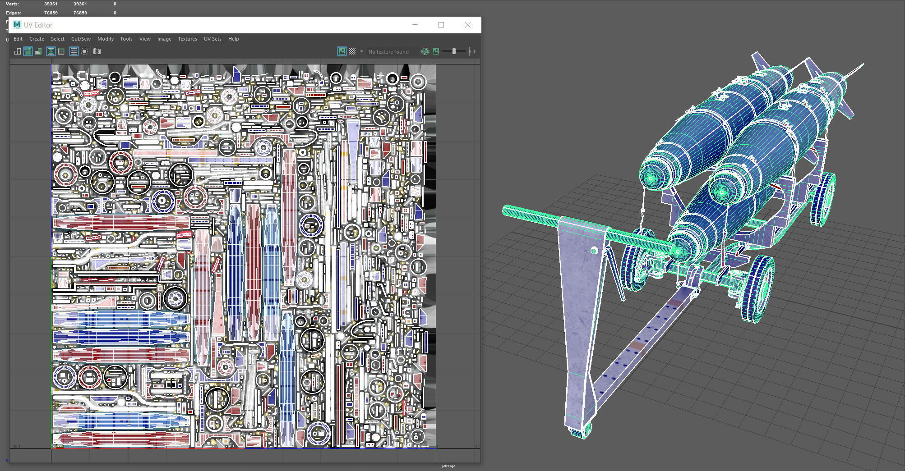Open the Modify menu
Screen dimensions: 905x471
click(x=106, y=39)
